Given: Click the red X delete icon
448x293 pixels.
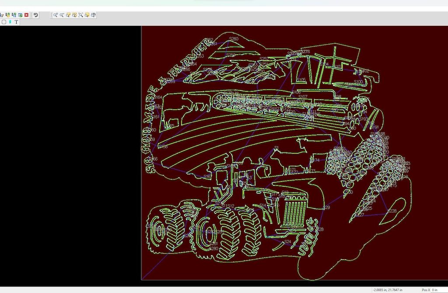Looking at the screenshot, I should point(26,15).
